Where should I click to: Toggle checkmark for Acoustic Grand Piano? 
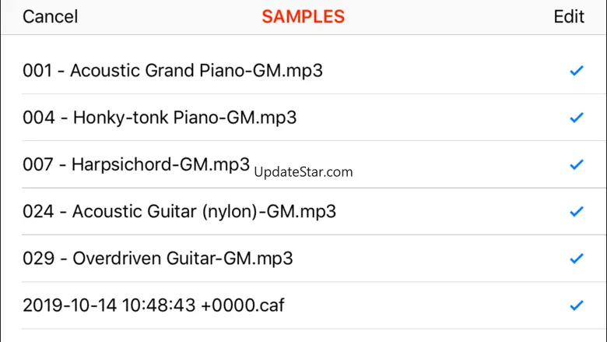click(x=577, y=71)
